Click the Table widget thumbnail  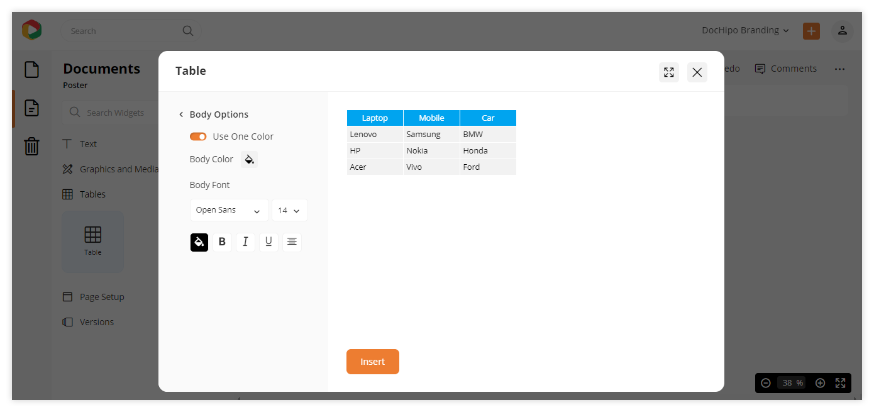93,242
